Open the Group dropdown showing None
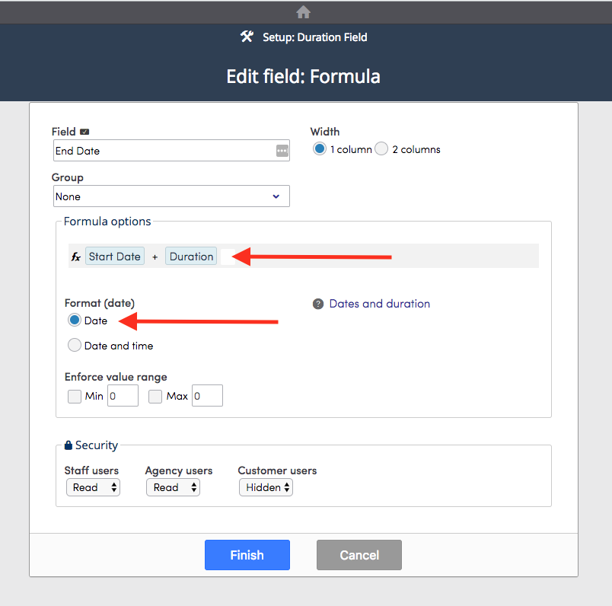The height and width of the screenshot is (606, 612). click(x=171, y=196)
